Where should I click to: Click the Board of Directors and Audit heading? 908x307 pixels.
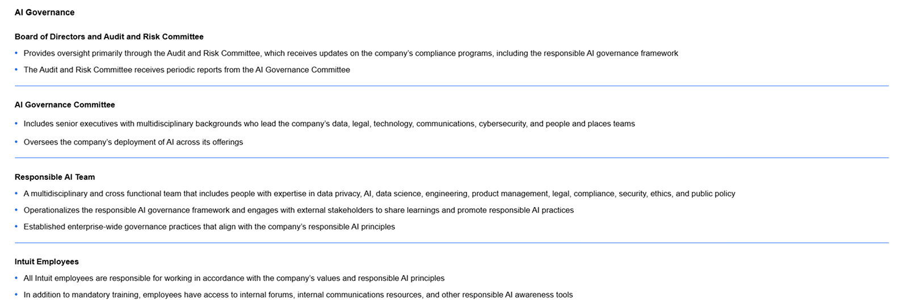(x=109, y=37)
